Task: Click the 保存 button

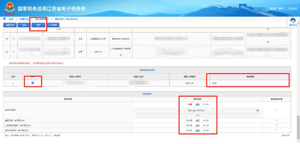Action: point(38,25)
